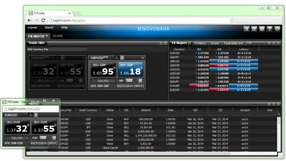Click the Latency column header
Viewport: 286px width, 161px height.
[244, 49]
